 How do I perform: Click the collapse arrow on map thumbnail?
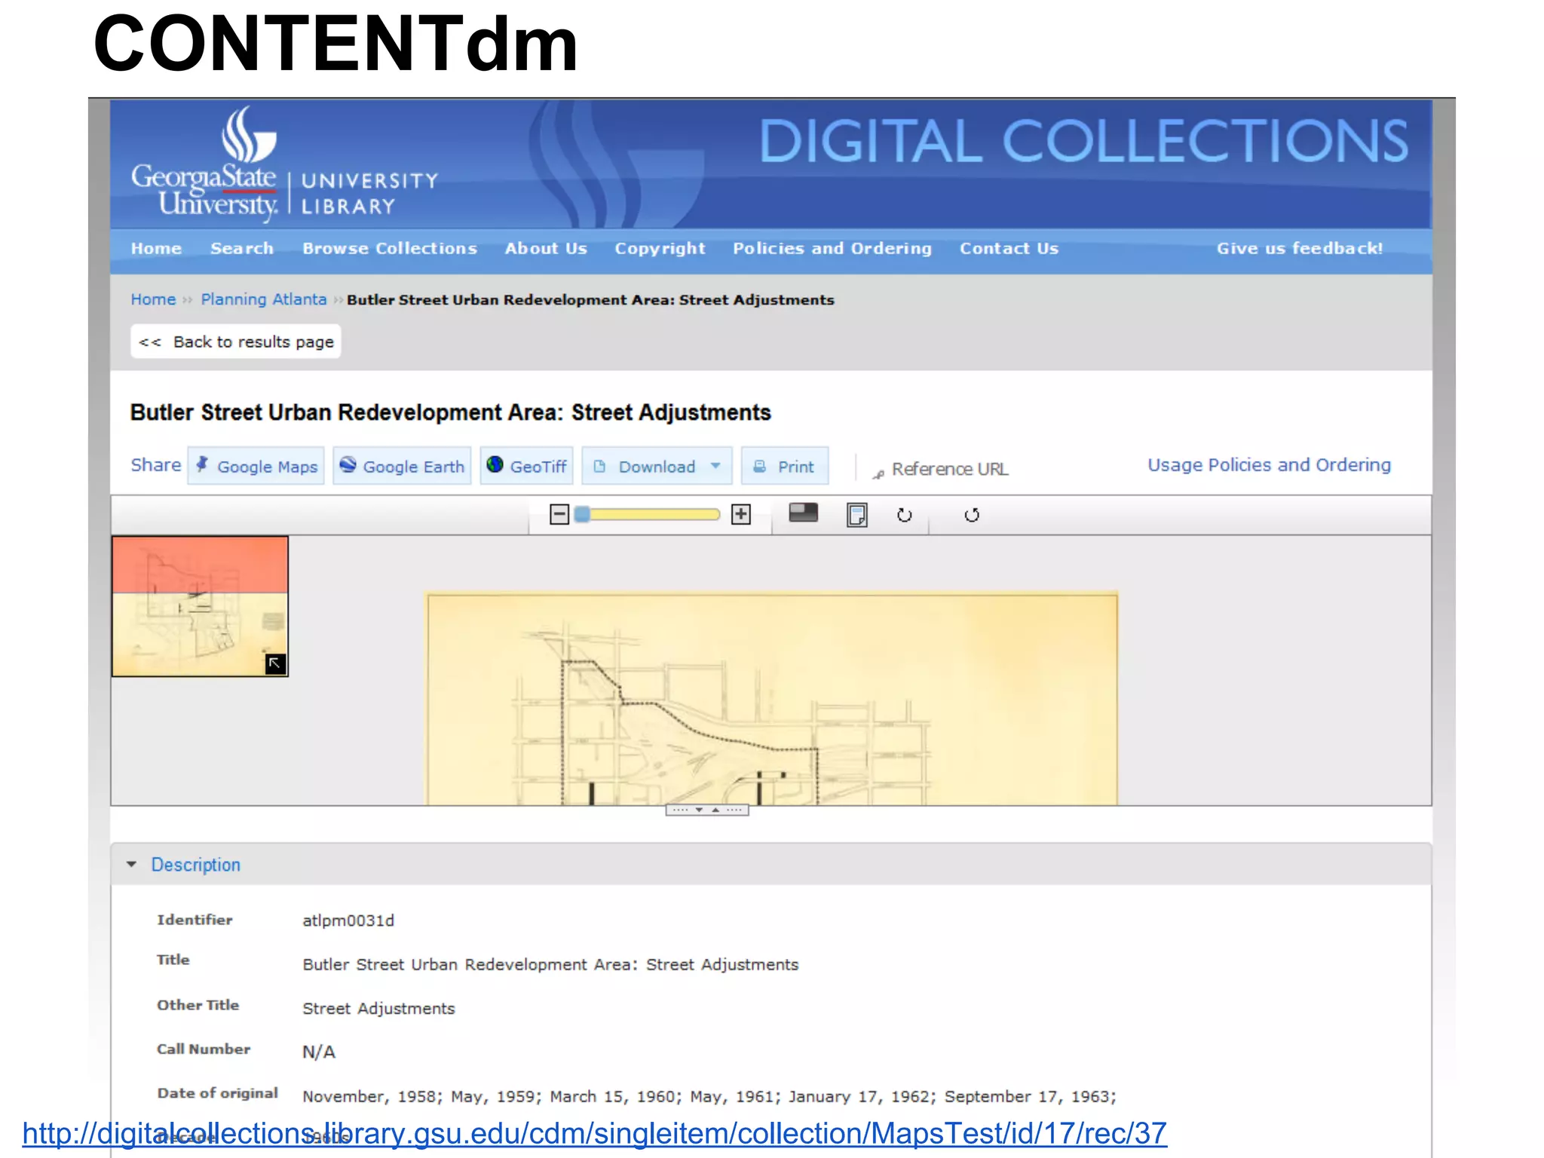pyautogui.click(x=275, y=663)
